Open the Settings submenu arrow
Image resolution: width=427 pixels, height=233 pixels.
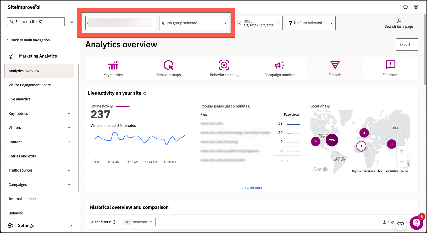[71, 226]
